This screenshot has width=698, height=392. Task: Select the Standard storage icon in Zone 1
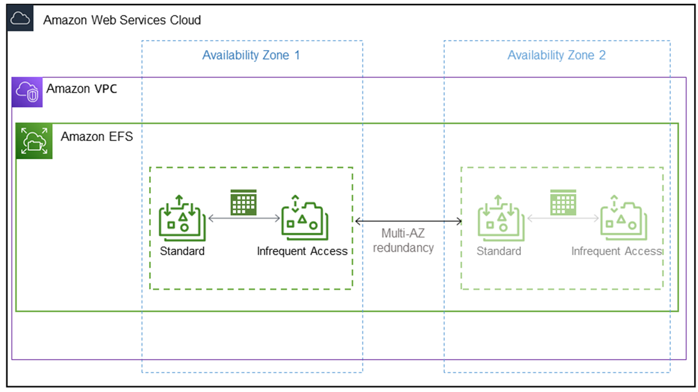coord(183,218)
